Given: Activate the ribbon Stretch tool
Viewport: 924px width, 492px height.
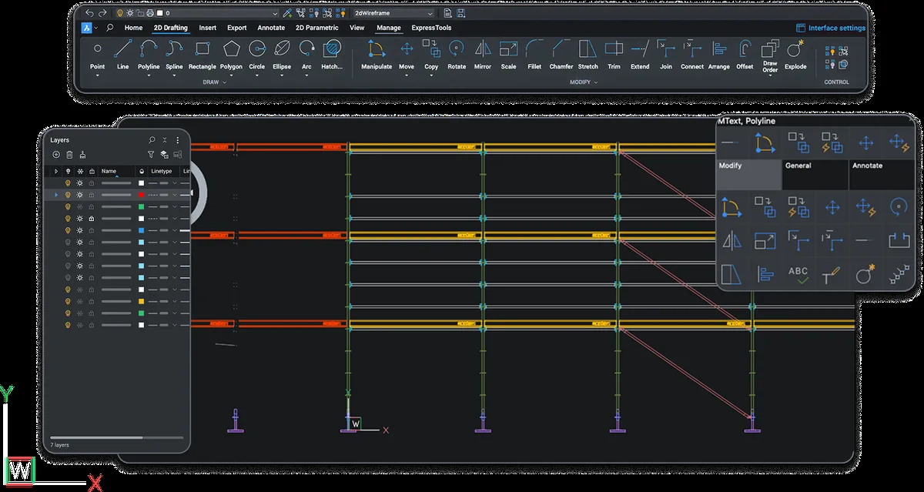Looking at the screenshot, I should [x=588, y=55].
